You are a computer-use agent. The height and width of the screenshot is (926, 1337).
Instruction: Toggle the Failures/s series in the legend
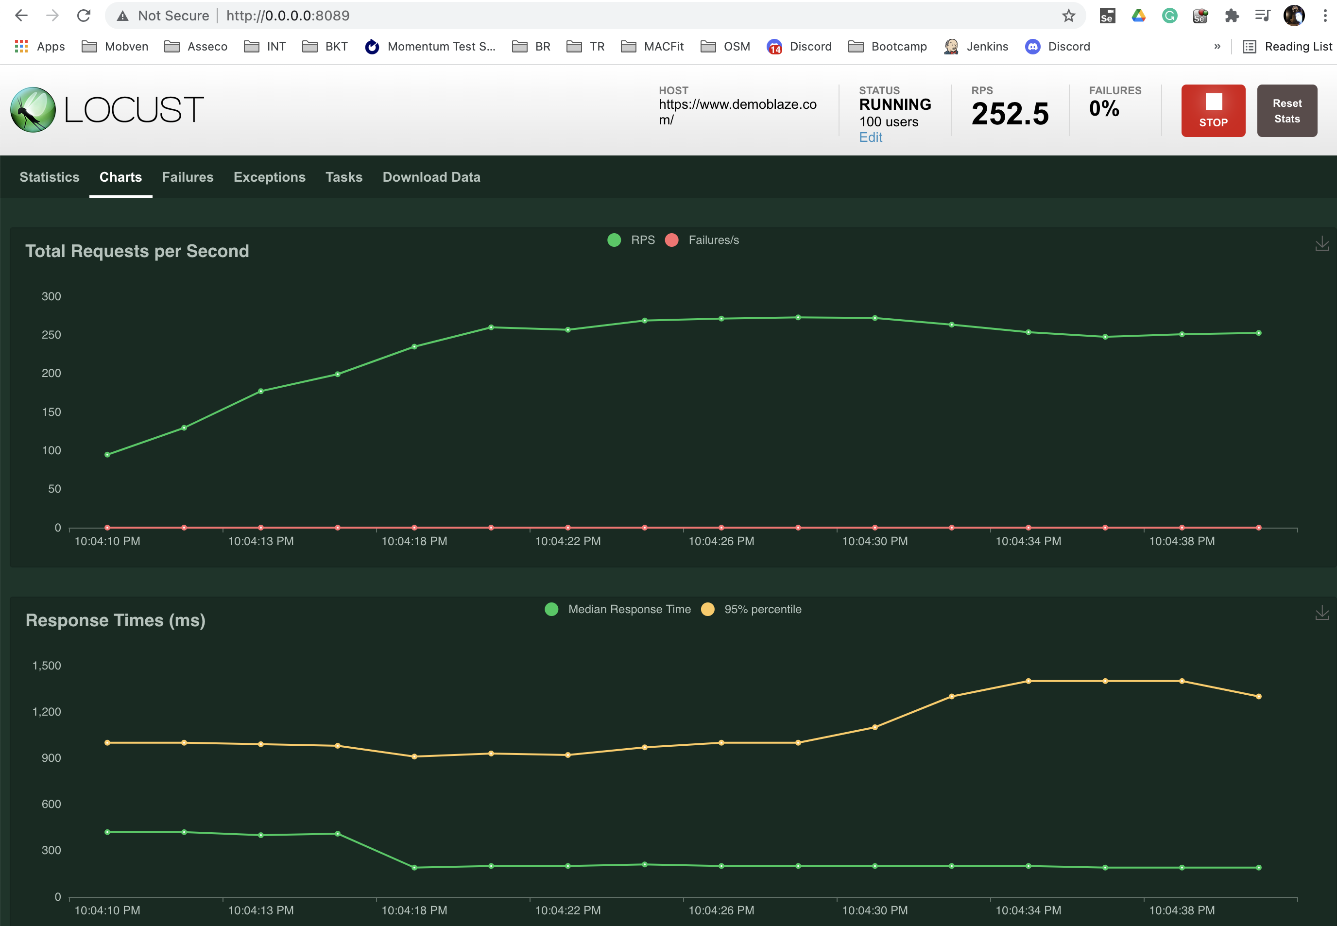[x=703, y=240]
